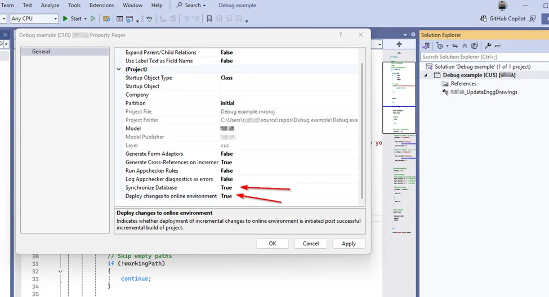Select the Run Appchecker Rules False value

pos(226,170)
